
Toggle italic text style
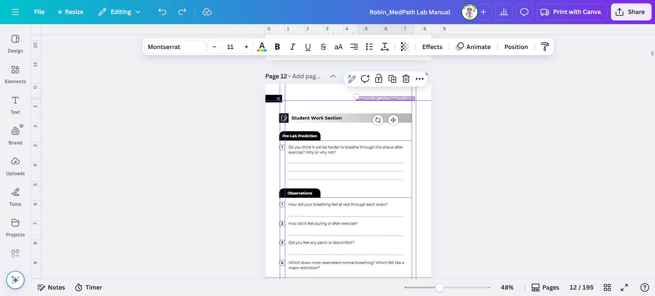(292, 47)
